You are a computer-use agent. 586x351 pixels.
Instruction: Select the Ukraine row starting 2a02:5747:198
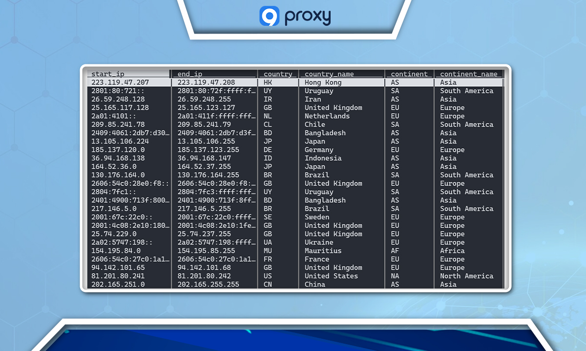[293, 242]
